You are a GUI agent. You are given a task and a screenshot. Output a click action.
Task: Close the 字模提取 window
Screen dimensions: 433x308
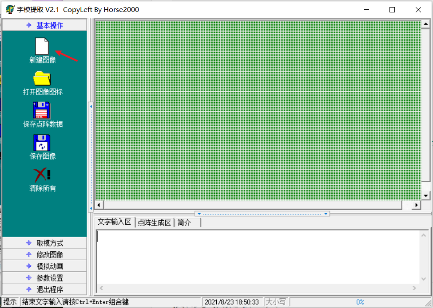418,10
